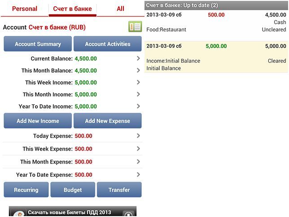
Task: Select the Initial Balance 5,000.00 transaction
Action: [x=216, y=57]
